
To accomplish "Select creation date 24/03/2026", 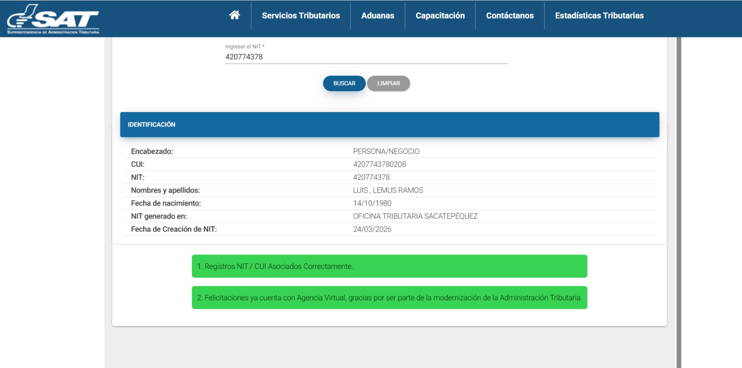I will point(372,229).
